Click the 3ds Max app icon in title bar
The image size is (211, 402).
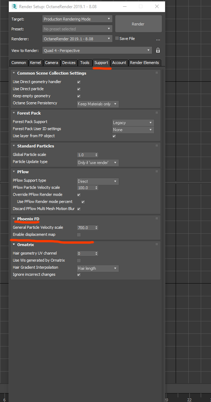14,6
